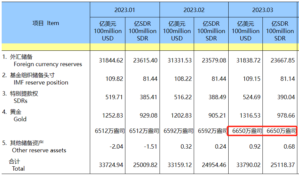The height and width of the screenshot is (178, 299).
Task: Select the value 81.14
Action: point(288,79)
